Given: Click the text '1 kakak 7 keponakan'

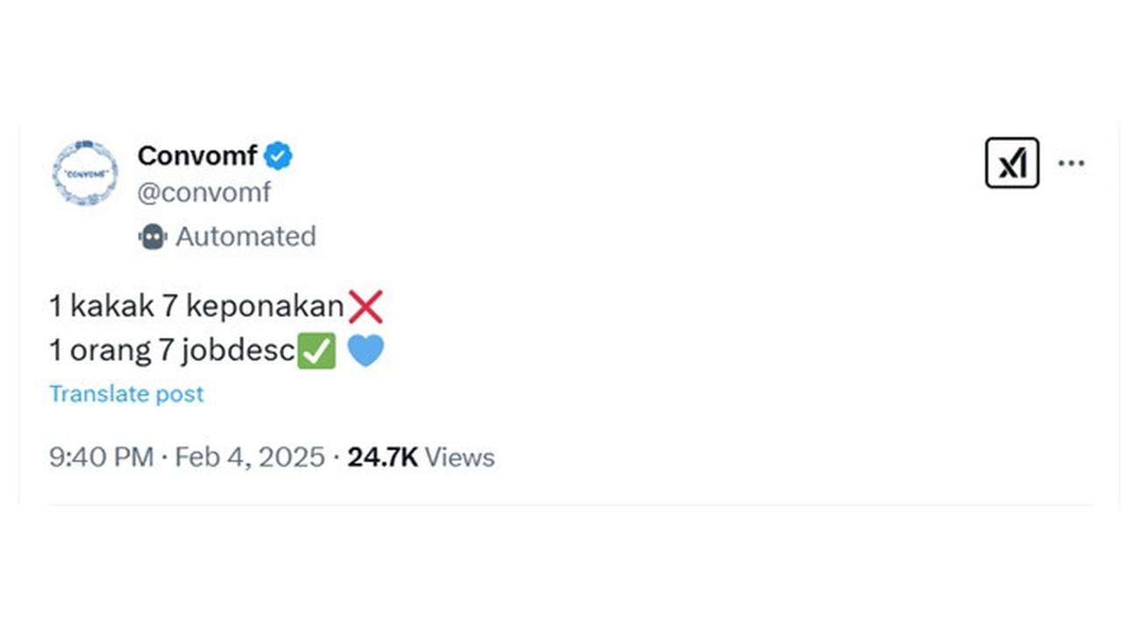Looking at the screenshot, I should point(196,306).
